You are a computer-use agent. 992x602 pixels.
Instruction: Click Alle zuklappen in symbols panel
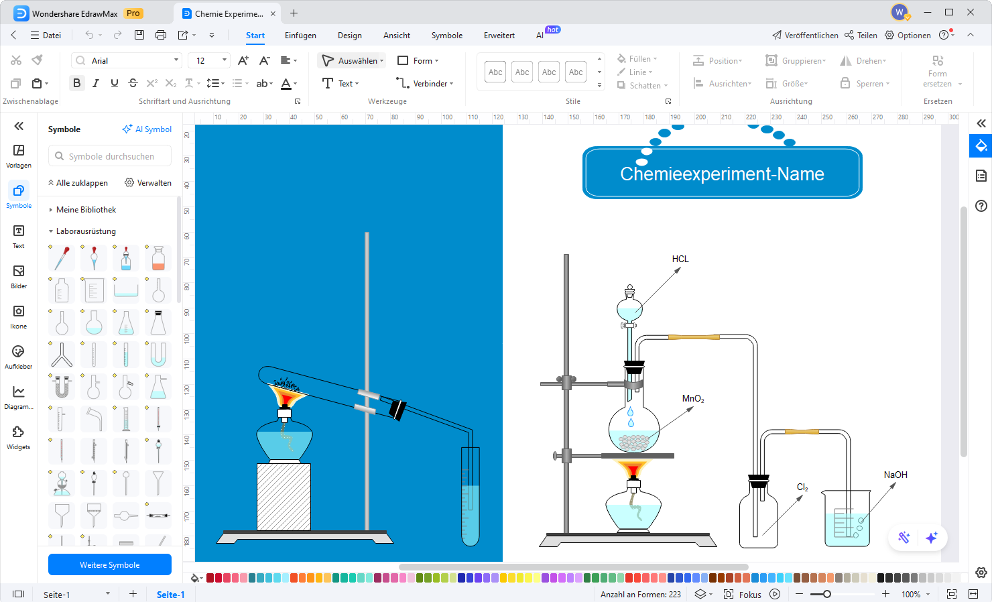[x=78, y=183]
